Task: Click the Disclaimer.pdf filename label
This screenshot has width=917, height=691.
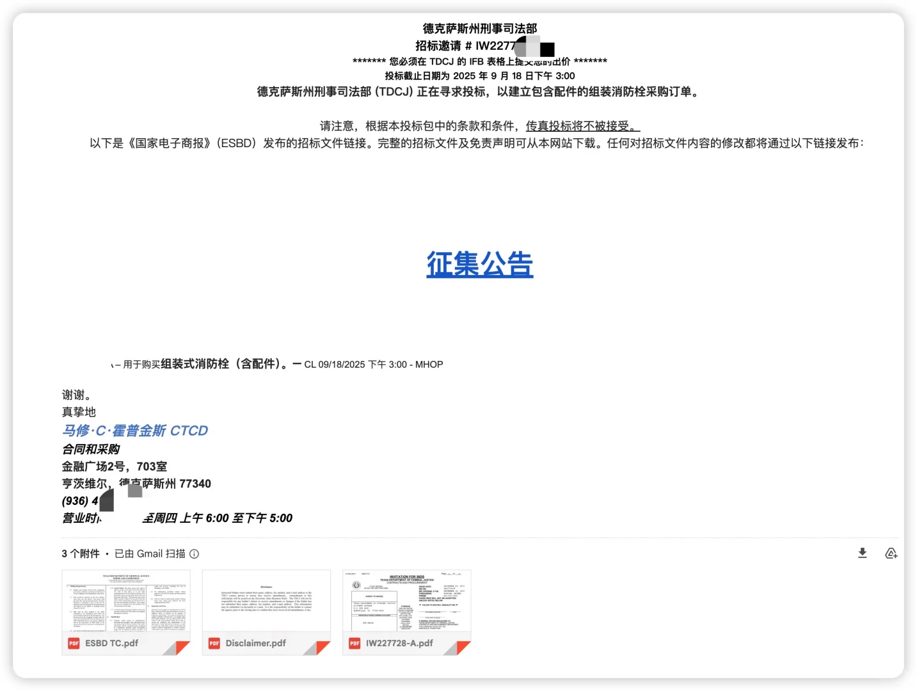Action: pyautogui.click(x=255, y=644)
